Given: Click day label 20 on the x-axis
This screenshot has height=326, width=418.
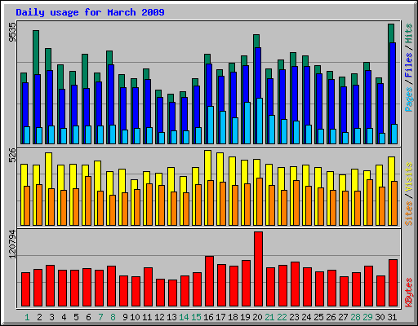Looking at the screenshot, I should [257, 317].
